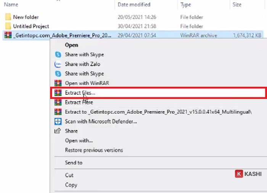Click the Share arrow icon in menu
The width and height of the screenshot is (267, 193).
point(58,131)
